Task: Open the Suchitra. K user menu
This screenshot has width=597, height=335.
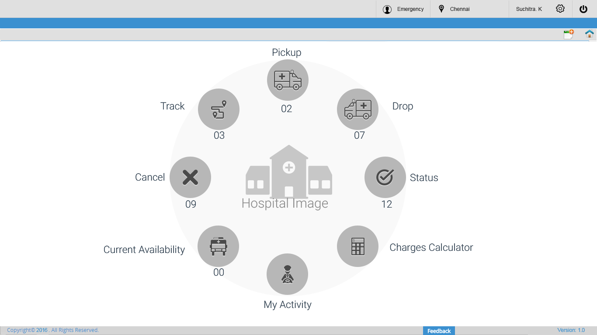Action: pos(529,9)
